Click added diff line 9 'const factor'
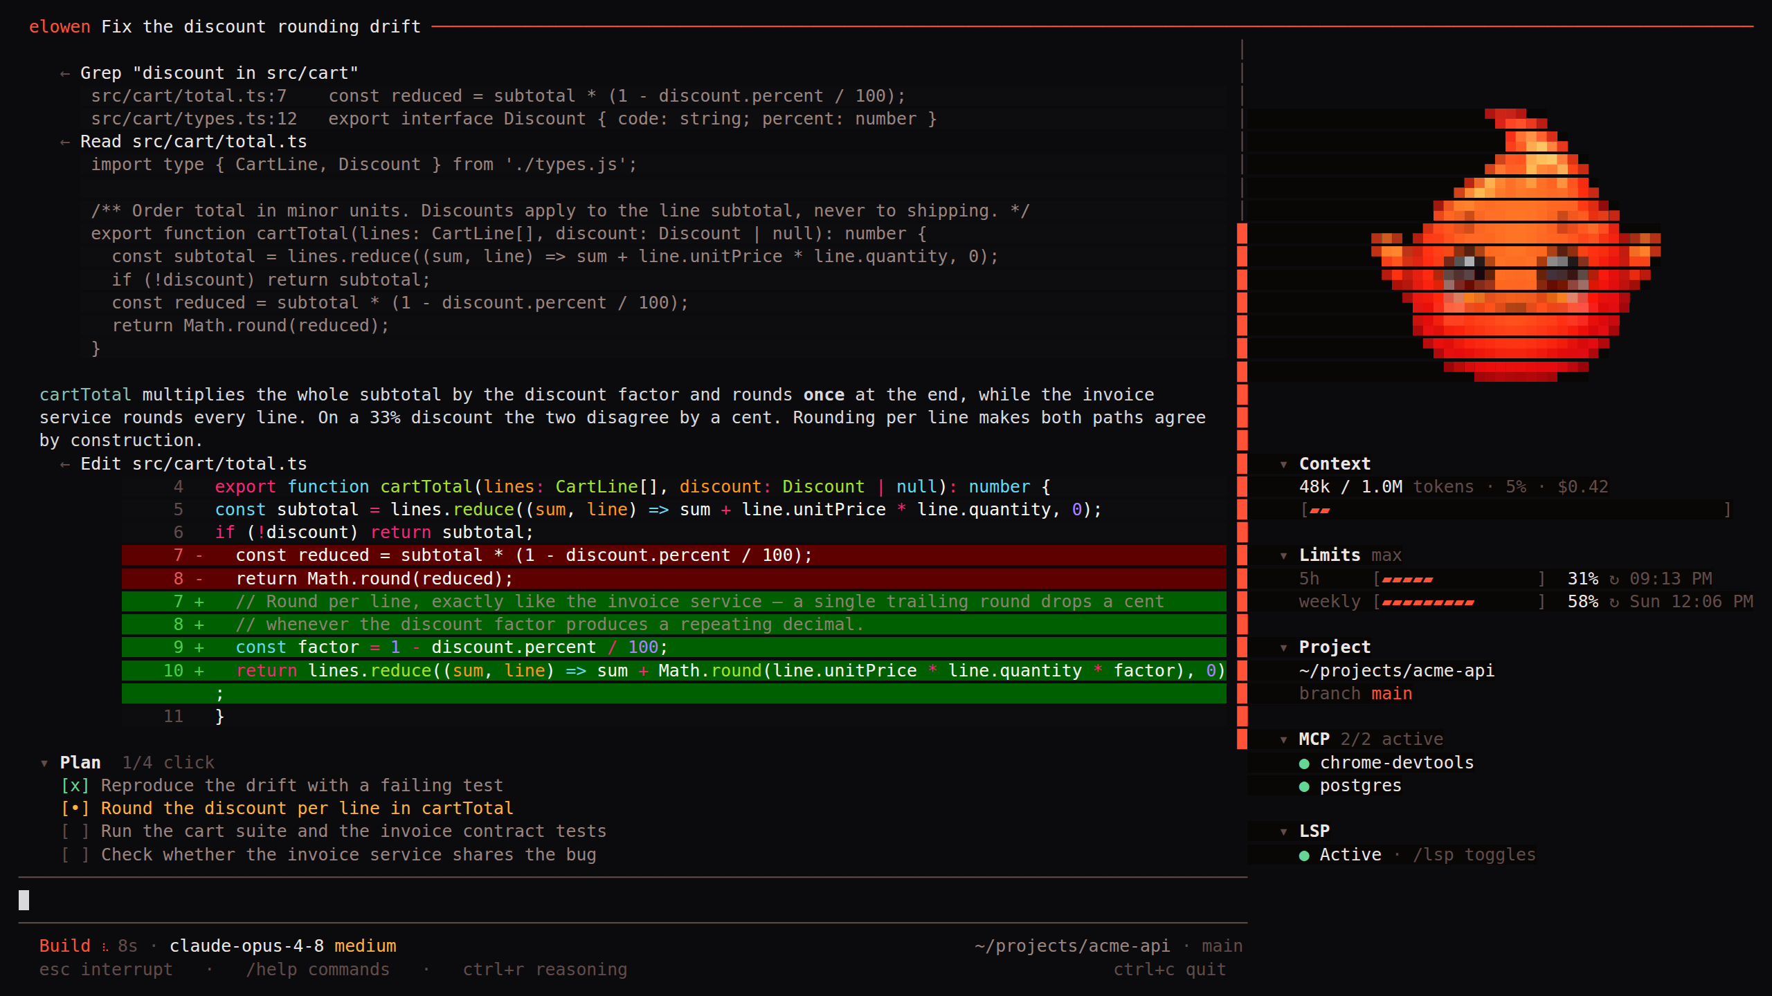The height and width of the screenshot is (996, 1772). (674, 647)
